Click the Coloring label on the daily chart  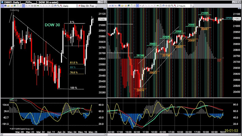[x=14, y=10]
